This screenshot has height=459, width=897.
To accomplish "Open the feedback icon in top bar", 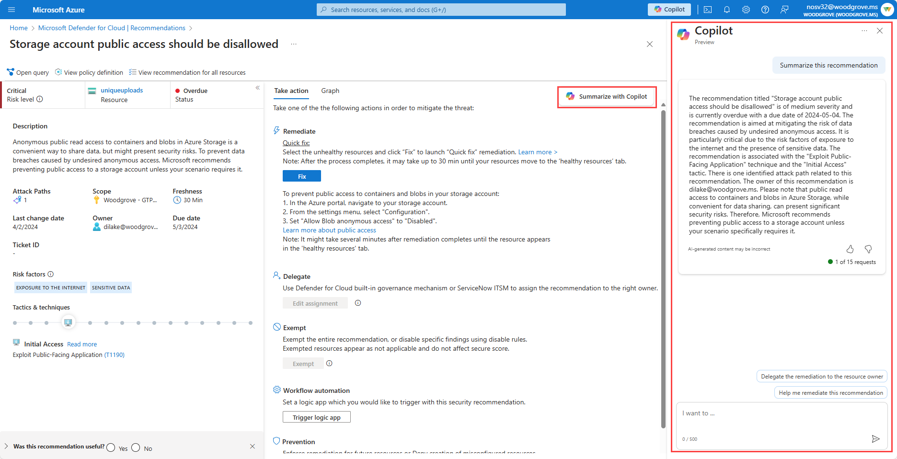I will (784, 10).
